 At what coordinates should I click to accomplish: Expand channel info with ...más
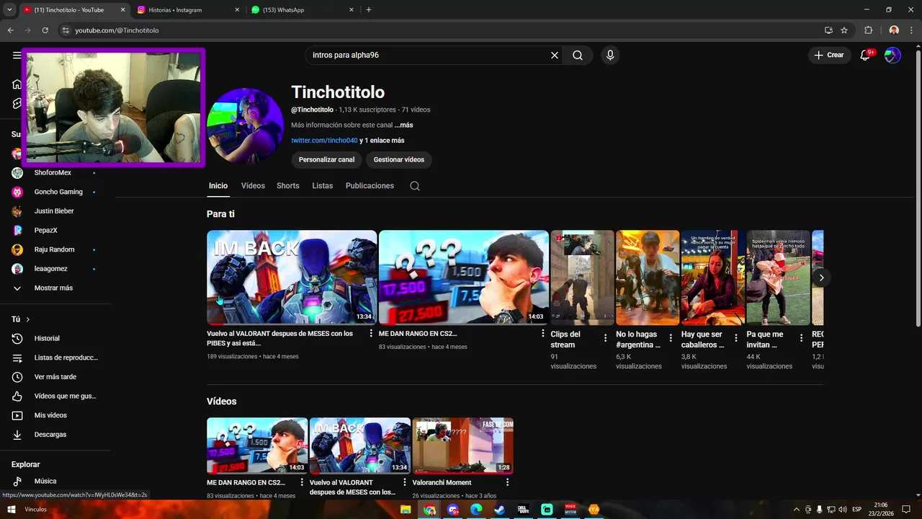click(x=403, y=125)
